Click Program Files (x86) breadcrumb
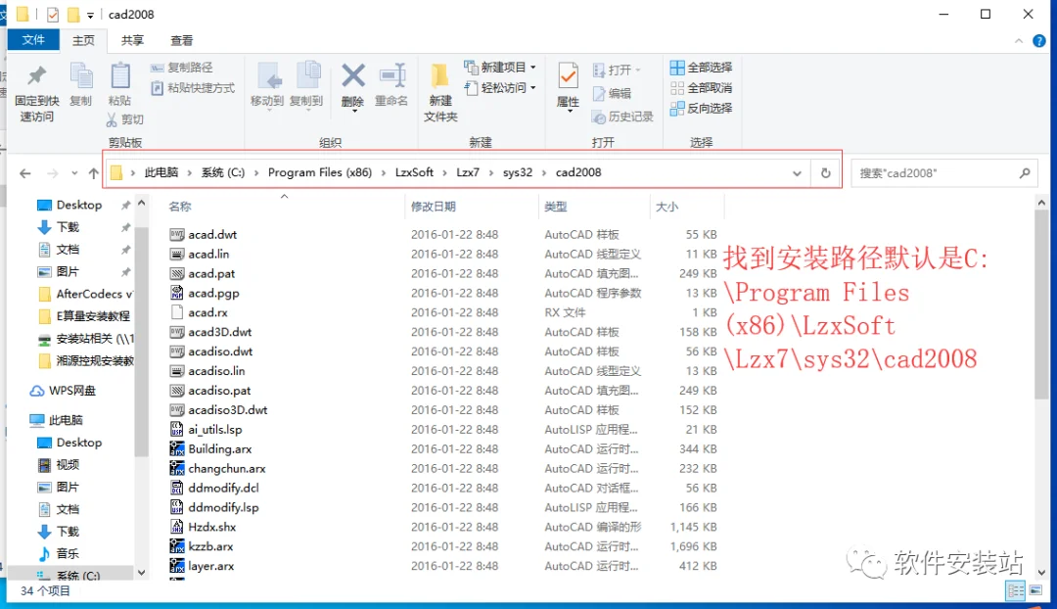This screenshot has height=609, width=1057. point(319,172)
